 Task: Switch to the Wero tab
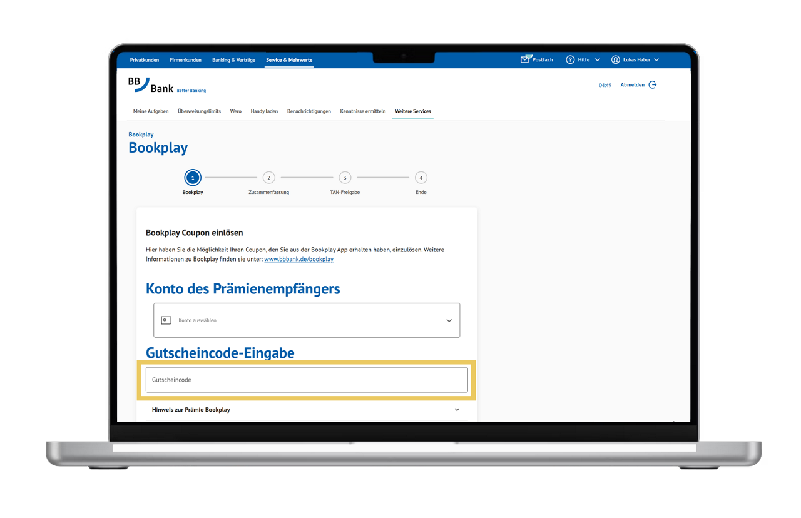(236, 111)
